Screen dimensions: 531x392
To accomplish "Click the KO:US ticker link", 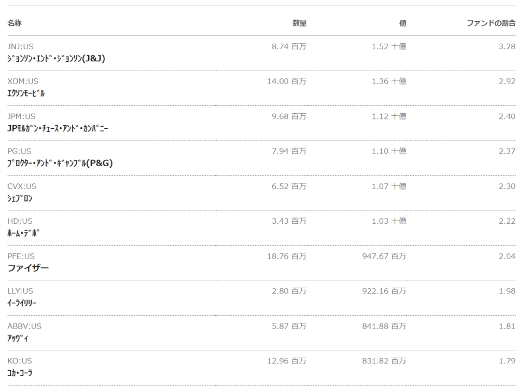I will point(20,361).
